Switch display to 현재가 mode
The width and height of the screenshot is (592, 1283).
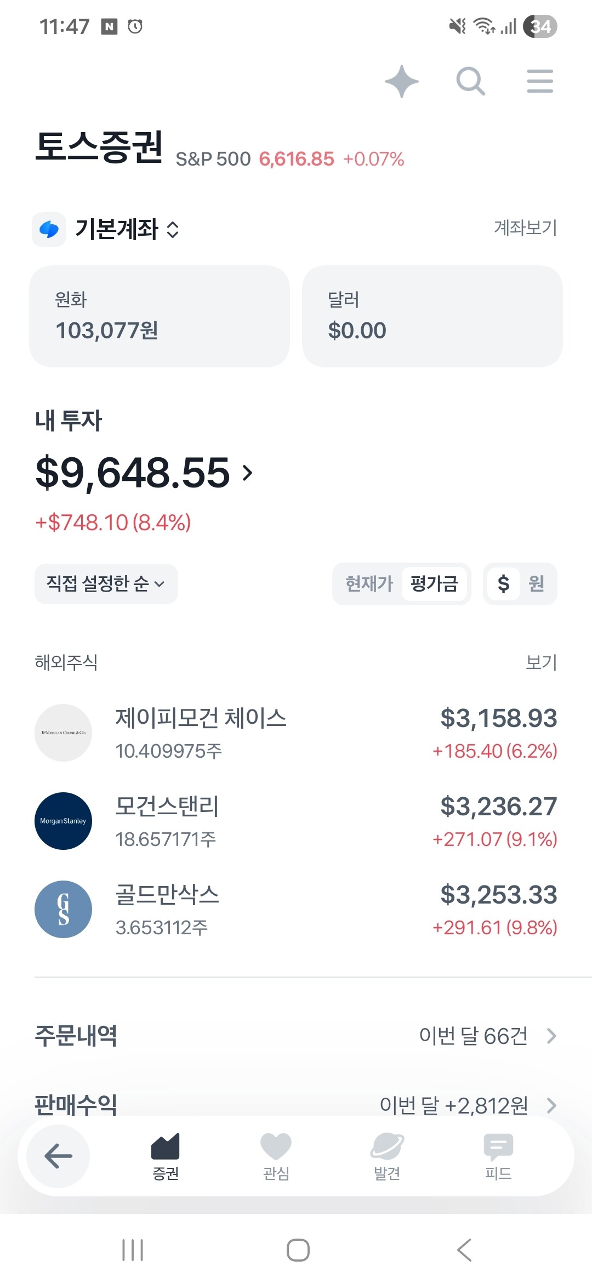369,584
